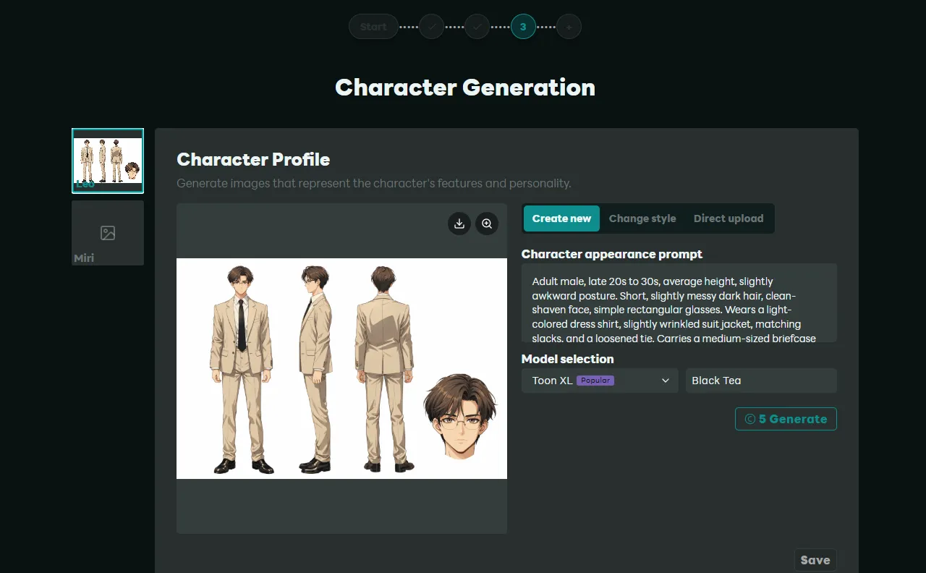The height and width of the screenshot is (573, 926).
Task: Select the active step 3 circle
Action: tap(523, 27)
